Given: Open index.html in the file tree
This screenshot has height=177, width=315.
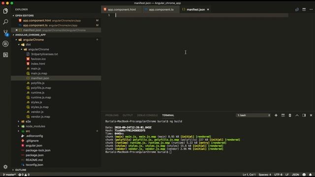Looking at the screenshot, I should click(38, 64).
